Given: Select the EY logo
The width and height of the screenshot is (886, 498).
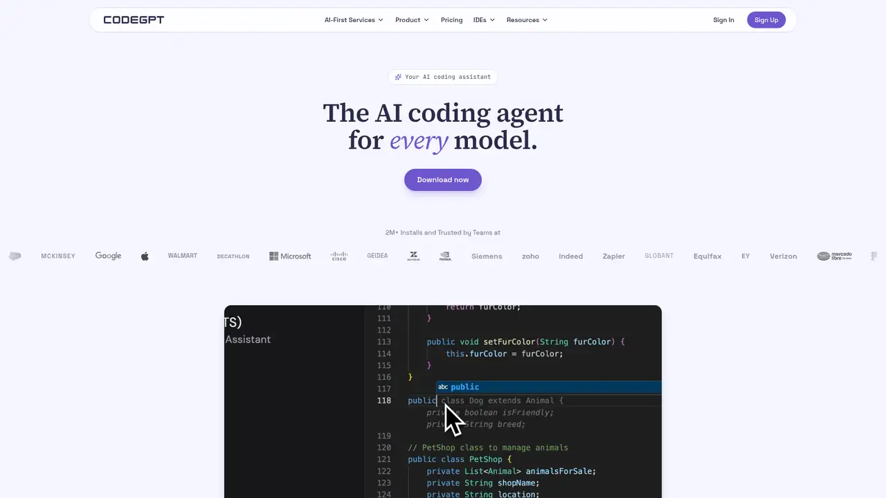Looking at the screenshot, I should pyautogui.click(x=745, y=256).
